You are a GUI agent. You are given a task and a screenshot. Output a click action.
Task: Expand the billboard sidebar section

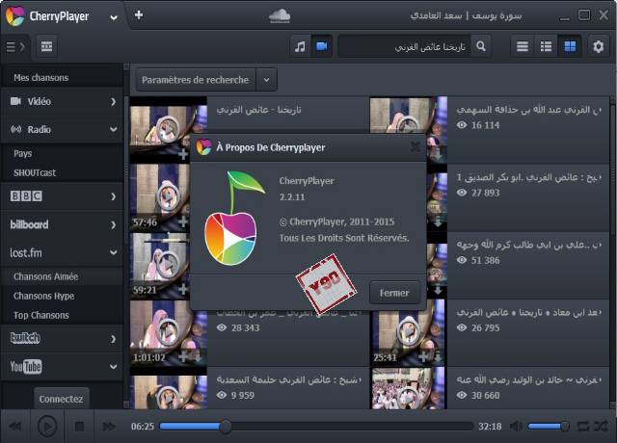tap(62, 224)
